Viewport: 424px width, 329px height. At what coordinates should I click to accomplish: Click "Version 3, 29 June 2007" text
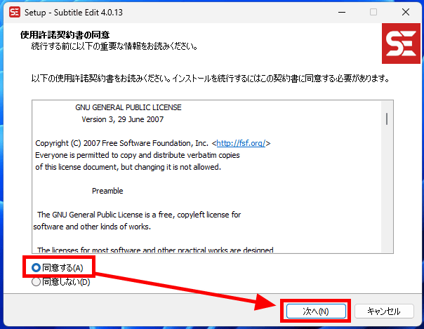tap(122, 119)
